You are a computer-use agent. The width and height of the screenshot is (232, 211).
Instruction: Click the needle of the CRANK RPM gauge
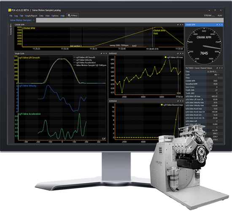coord(212,47)
